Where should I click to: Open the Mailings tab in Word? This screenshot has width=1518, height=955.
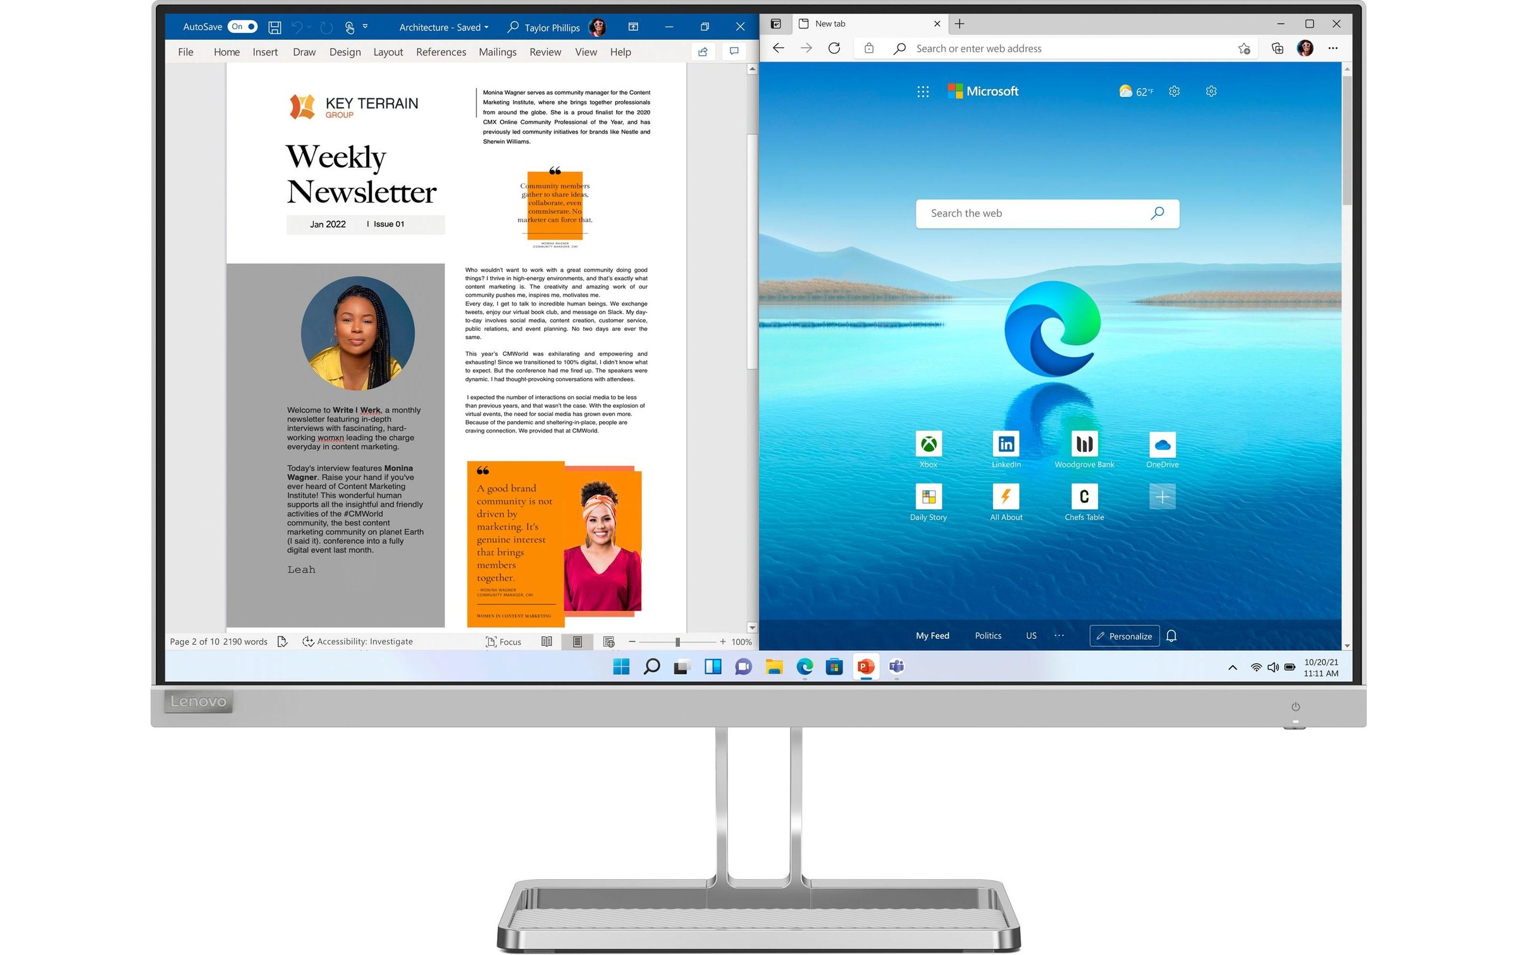[x=497, y=52]
